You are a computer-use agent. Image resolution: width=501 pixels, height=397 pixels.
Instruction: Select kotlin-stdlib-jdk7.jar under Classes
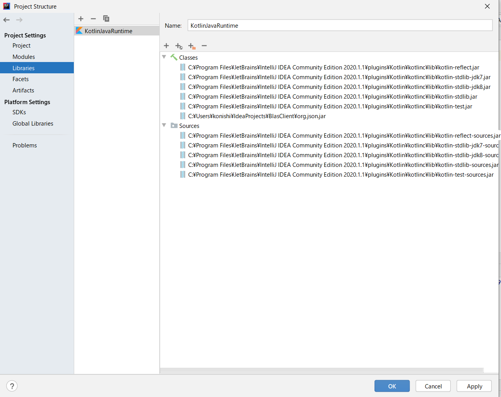(x=339, y=77)
